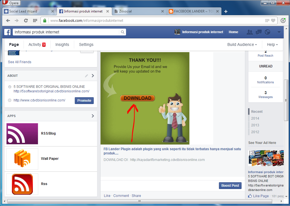Click the RSS/Blog app label
Image resolution: width=290 pixels, height=206 pixels.
point(48,133)
